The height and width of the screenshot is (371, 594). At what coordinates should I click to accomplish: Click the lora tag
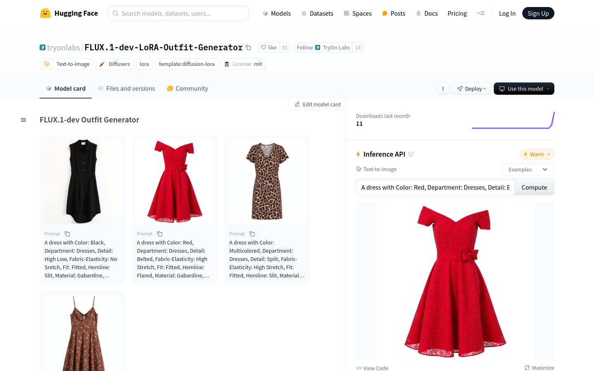[x=144, y=64]
